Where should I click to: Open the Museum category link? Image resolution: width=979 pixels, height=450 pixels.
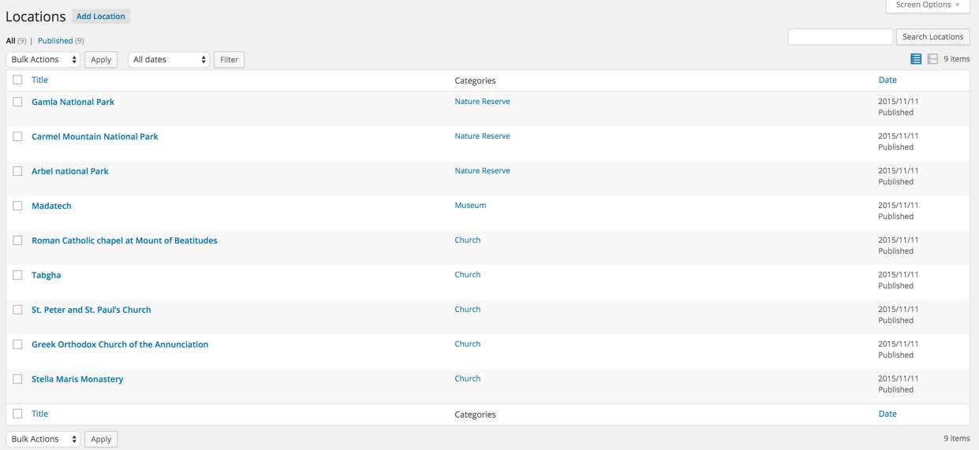coord(470,206)
